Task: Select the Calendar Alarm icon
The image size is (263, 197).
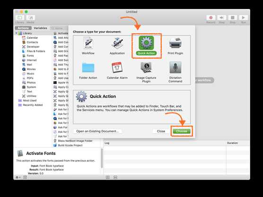Action: pyautogui.click(x=117, y=68)
